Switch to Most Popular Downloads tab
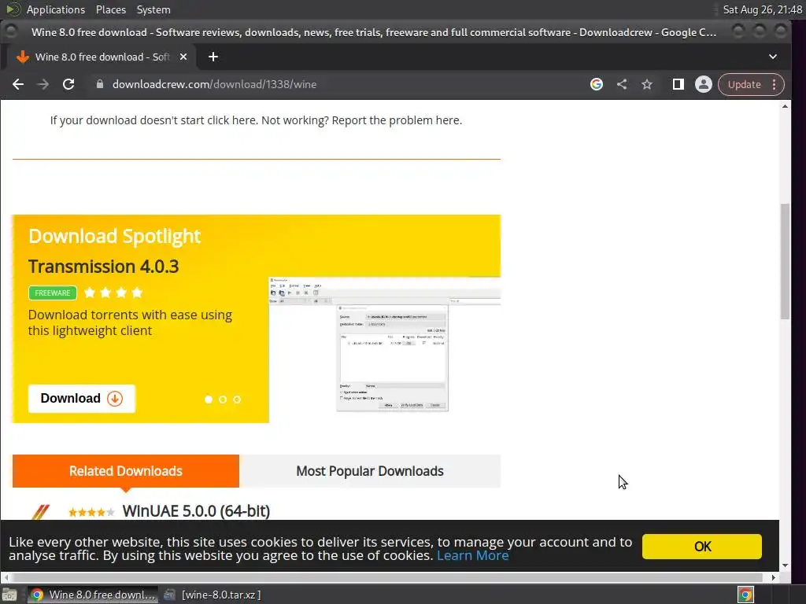The image size is (806, 604). coord(370,471)
